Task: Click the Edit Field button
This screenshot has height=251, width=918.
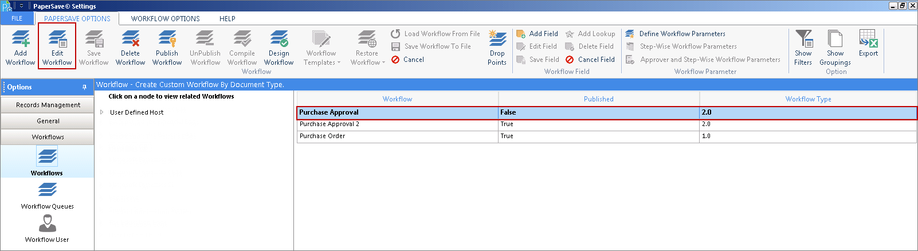Action: (536, 46)
